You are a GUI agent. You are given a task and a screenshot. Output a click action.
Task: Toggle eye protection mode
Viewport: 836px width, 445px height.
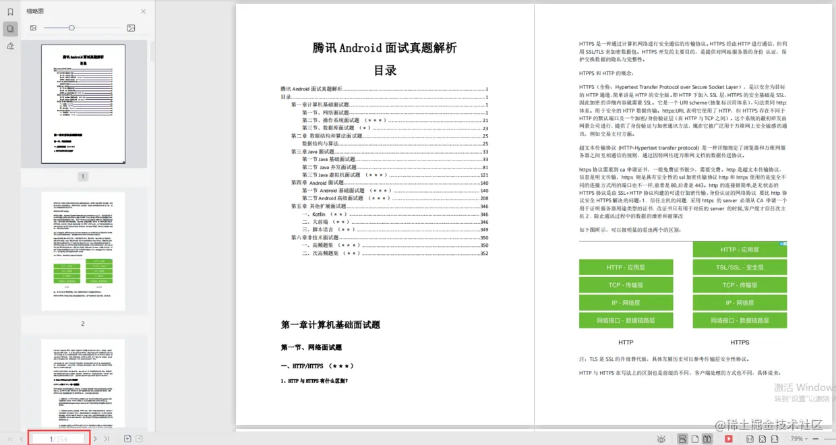[661, 439]
